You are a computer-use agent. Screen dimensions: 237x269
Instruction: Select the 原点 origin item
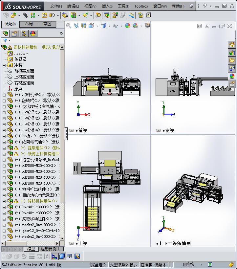tap(15, 89)
